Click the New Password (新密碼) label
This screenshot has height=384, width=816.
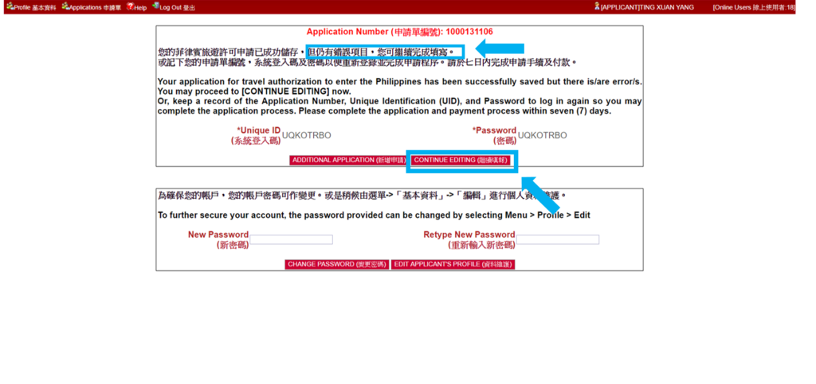(218, 240)
